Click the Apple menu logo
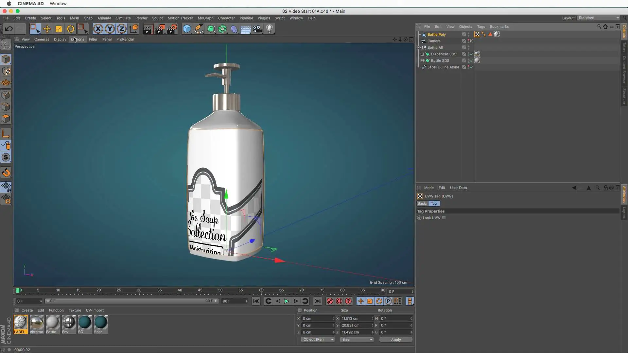 9,4
